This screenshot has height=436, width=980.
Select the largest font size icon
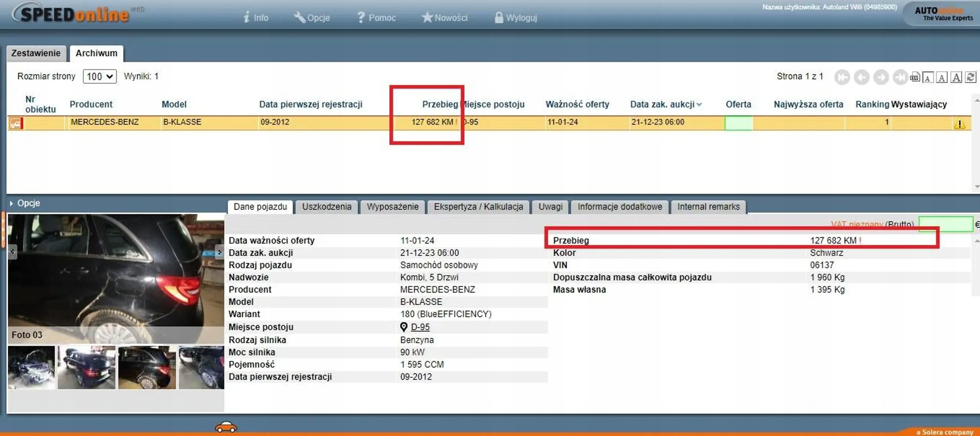click(956, 78)
